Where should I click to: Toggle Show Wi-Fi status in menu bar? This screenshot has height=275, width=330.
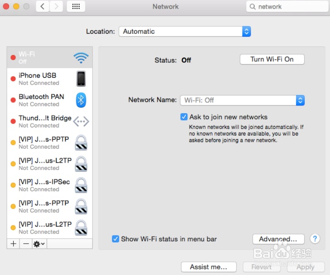(115, 239)
